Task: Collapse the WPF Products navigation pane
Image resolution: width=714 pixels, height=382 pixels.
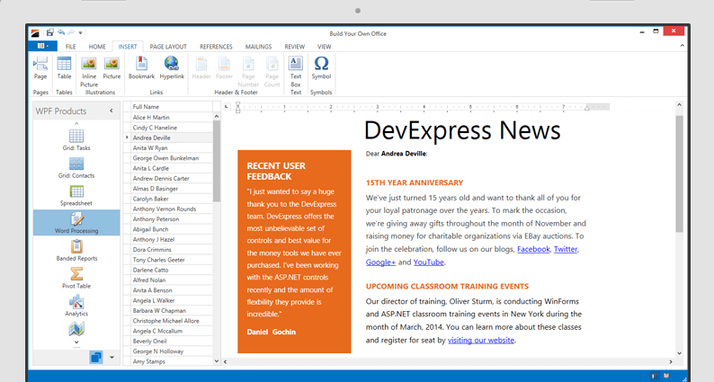Action: click(112, 111)
